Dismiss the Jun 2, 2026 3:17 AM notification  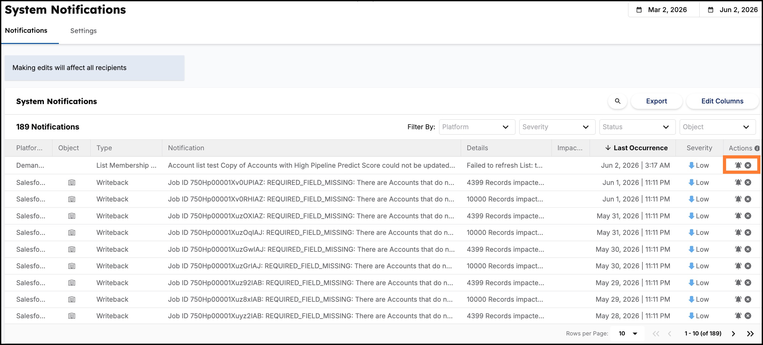pos(748,165)
